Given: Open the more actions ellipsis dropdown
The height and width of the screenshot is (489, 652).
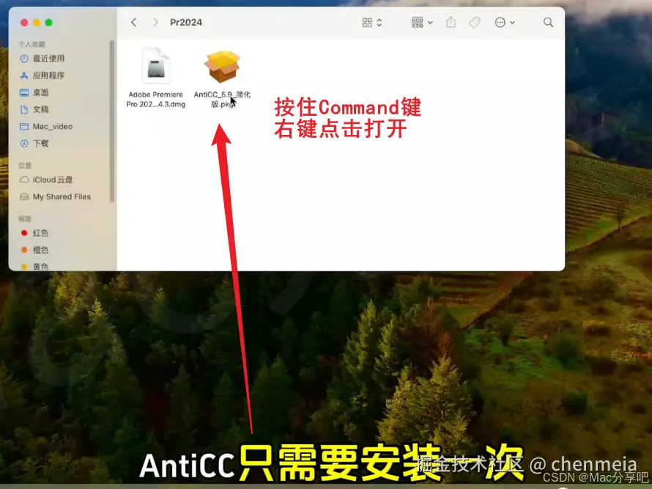Looking at the screenshot, I should pyautogui.click(x=502, y=23).
